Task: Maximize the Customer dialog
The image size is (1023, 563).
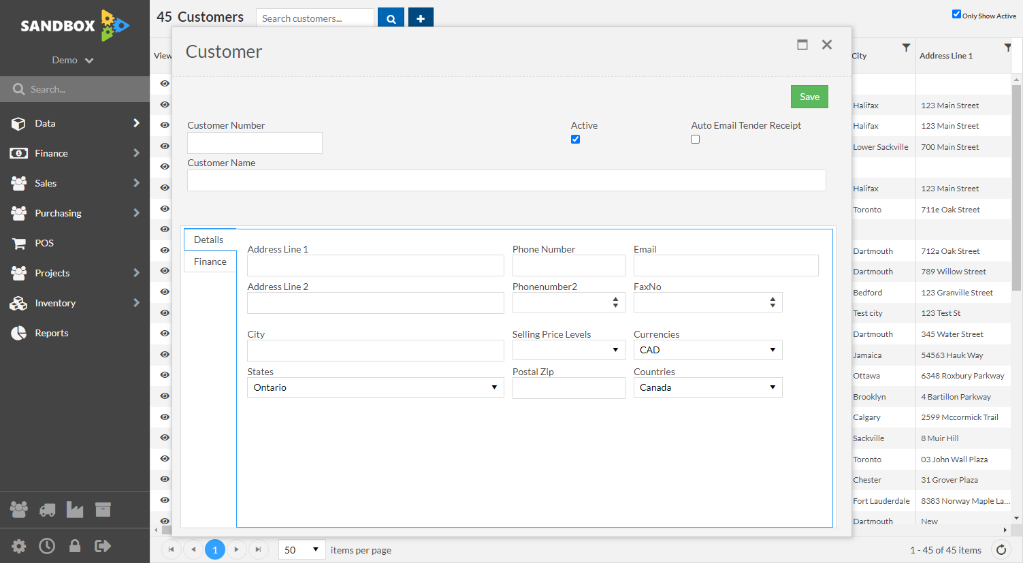Action: pyautogui.click(x=802, y=44)
